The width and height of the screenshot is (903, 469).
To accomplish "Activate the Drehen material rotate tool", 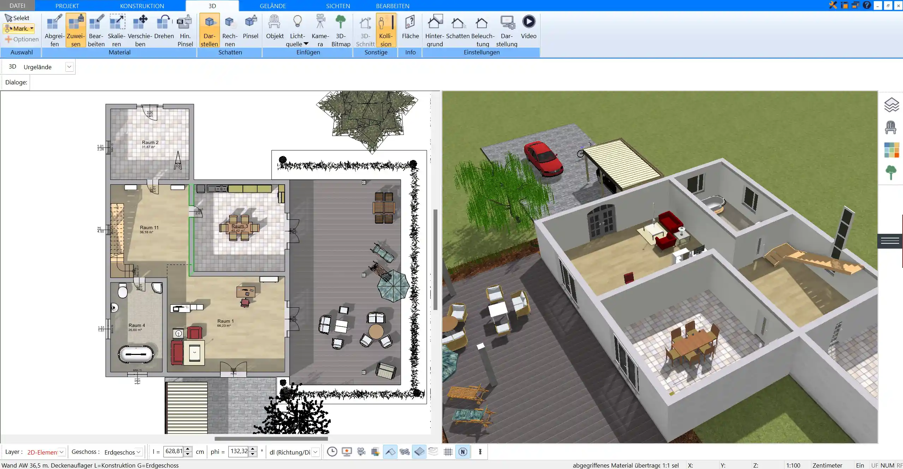I will click(x=164, y=28).
